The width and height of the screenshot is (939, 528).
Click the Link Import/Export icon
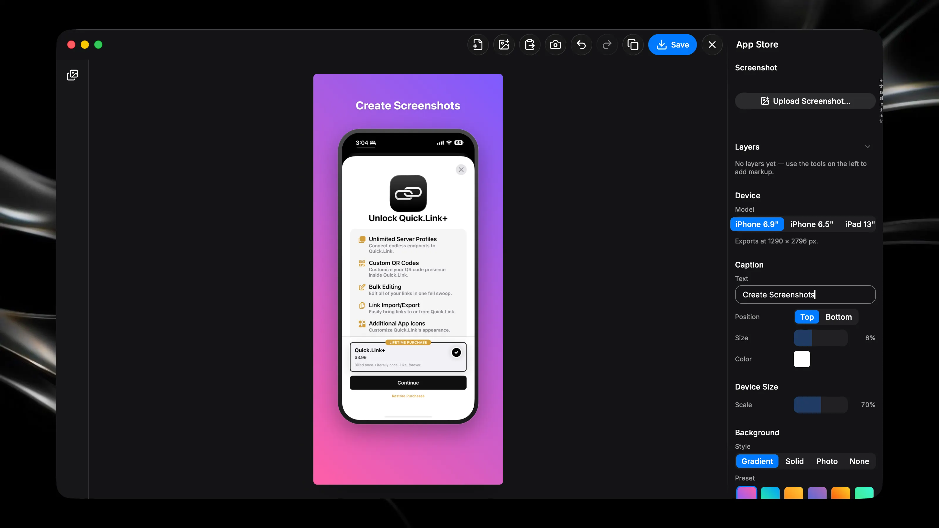click(x=362, y=305)
